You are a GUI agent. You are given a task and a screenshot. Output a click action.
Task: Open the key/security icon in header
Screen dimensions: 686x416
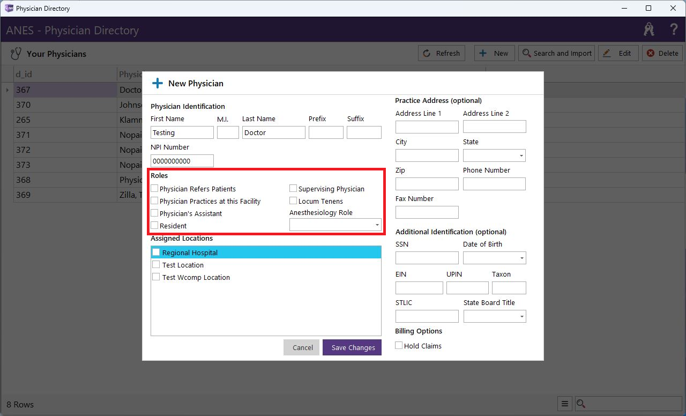[x=649, y=29]
